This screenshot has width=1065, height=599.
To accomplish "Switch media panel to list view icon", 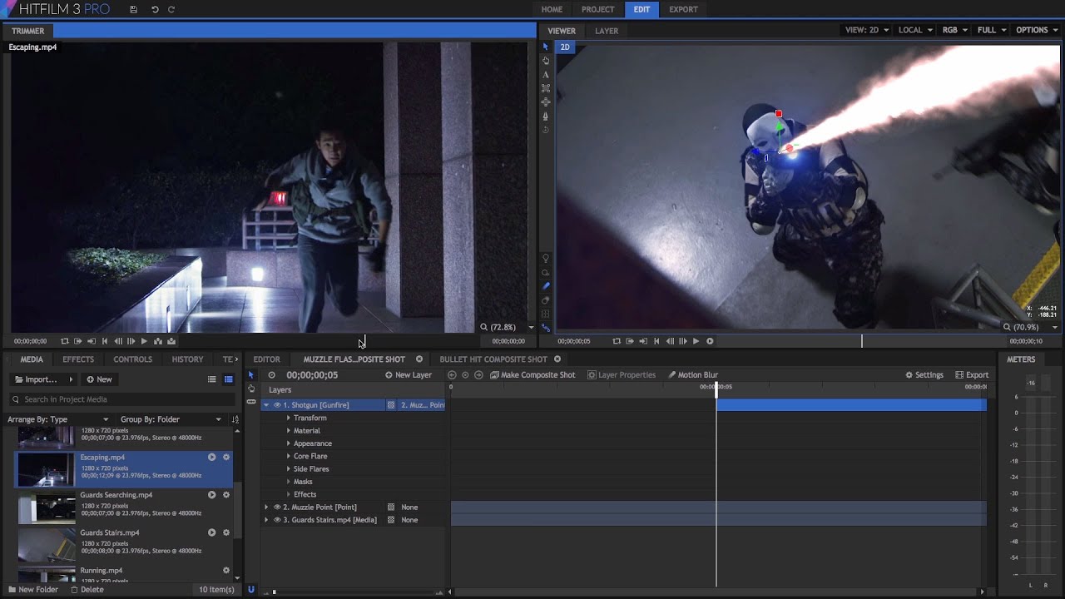I will (x=212, y=379).
